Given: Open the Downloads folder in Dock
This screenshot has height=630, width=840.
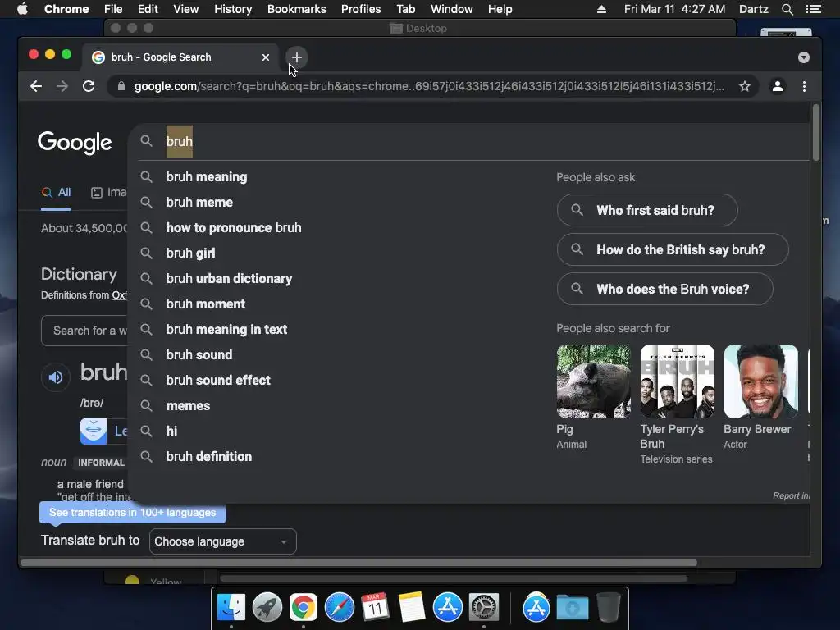Looking at the screenshot, I should click(x=572, y=607).
